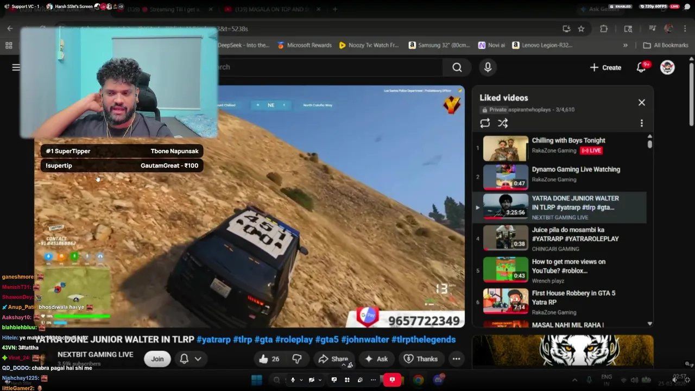Open the Chrome extensions puzzle icon
This screenshot has width=695, height=391.
coord(604,29)
